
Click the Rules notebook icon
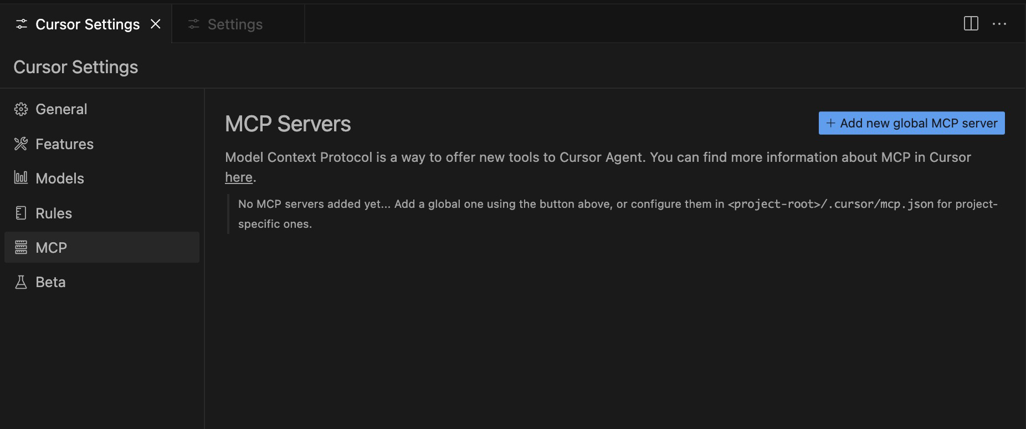[x=21, y=213]
